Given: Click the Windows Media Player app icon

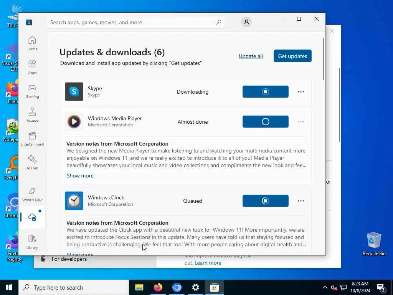Looking at the screenshot, I should (x=74, y=122).
